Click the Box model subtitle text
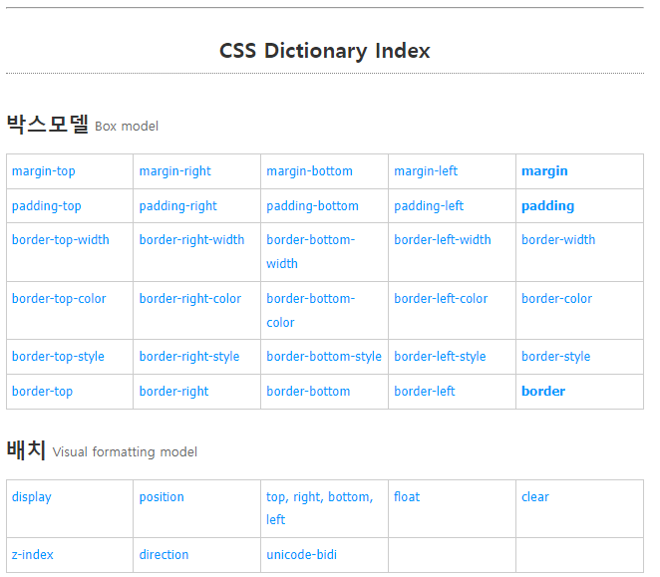Viewport: 660px width, 577px height. pos(127,127)
